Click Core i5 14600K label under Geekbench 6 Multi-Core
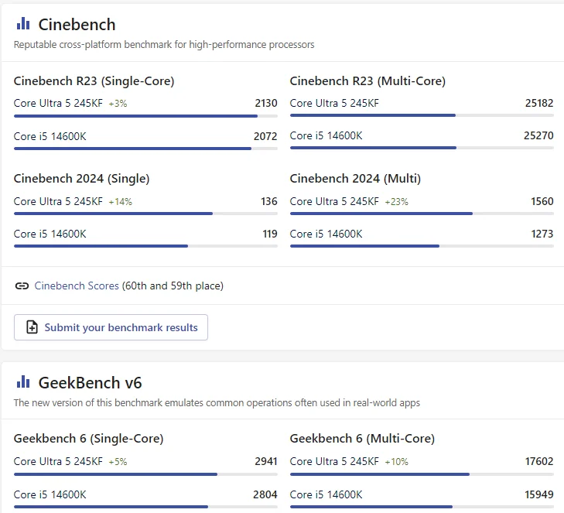564x513 pixels. point(326,494)
